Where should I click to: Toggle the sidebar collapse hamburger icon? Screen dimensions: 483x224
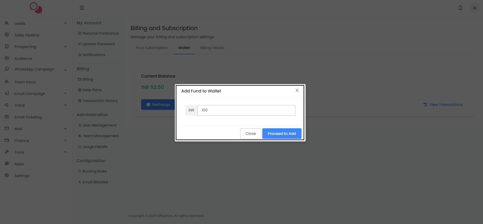point(82,8)
